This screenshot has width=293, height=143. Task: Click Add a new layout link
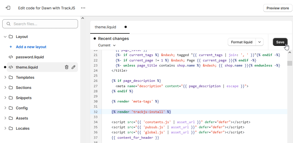(x=31, y=47)
